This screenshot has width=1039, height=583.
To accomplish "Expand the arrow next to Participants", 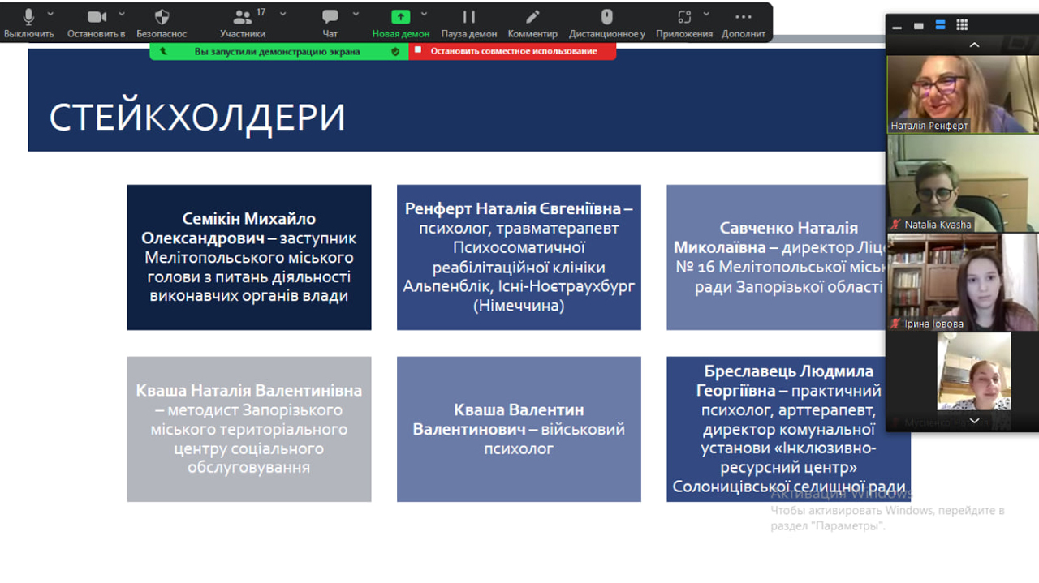I will (282, 14).
